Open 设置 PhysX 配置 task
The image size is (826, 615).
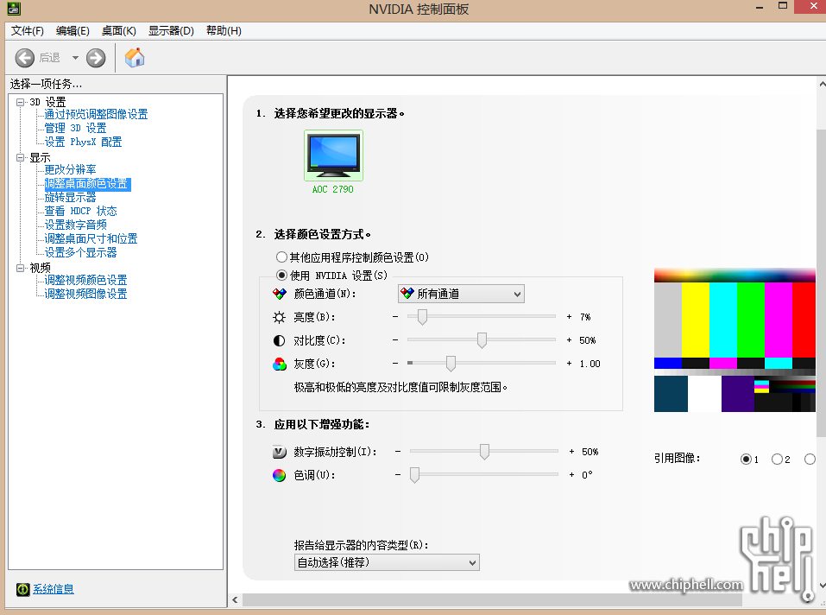[83, 142]
